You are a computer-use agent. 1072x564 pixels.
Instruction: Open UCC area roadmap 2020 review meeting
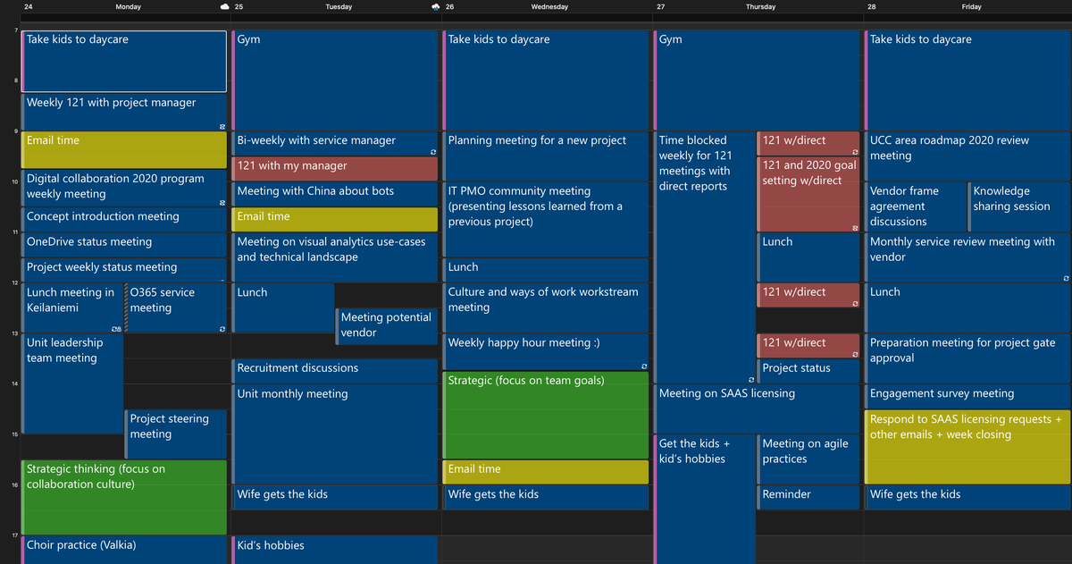coord(968,156)
